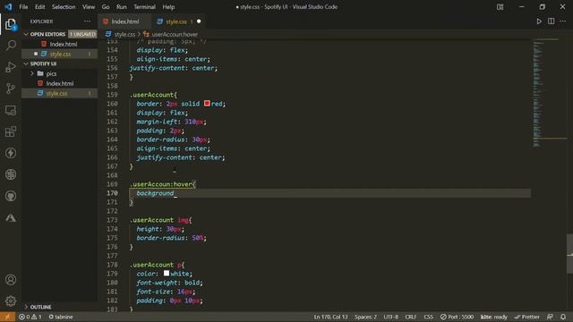
Task: Click the feedback icon in status bar
Action: click(x=550, y=317)
